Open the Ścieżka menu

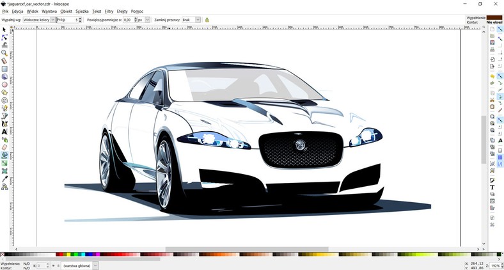tap(82, 12)
